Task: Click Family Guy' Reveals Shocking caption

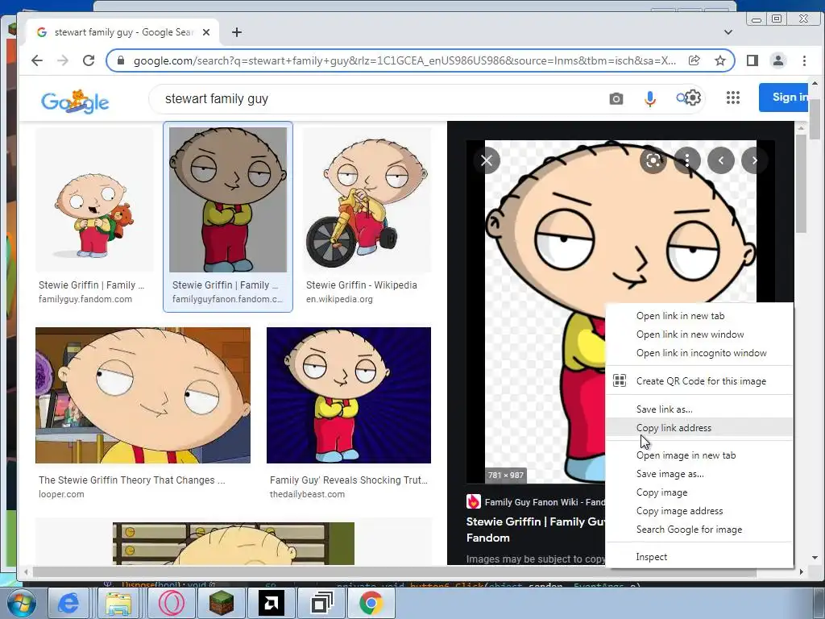Action: coord(348,480)
